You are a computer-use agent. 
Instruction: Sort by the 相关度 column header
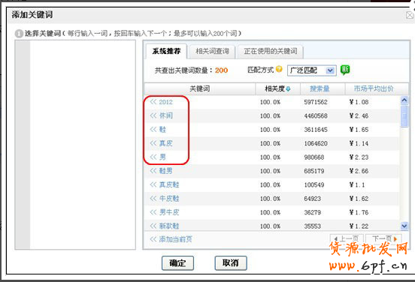coord(277,88)
